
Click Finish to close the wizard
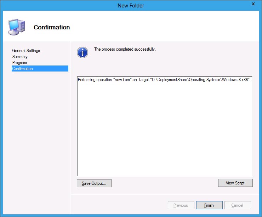(209, 205)
